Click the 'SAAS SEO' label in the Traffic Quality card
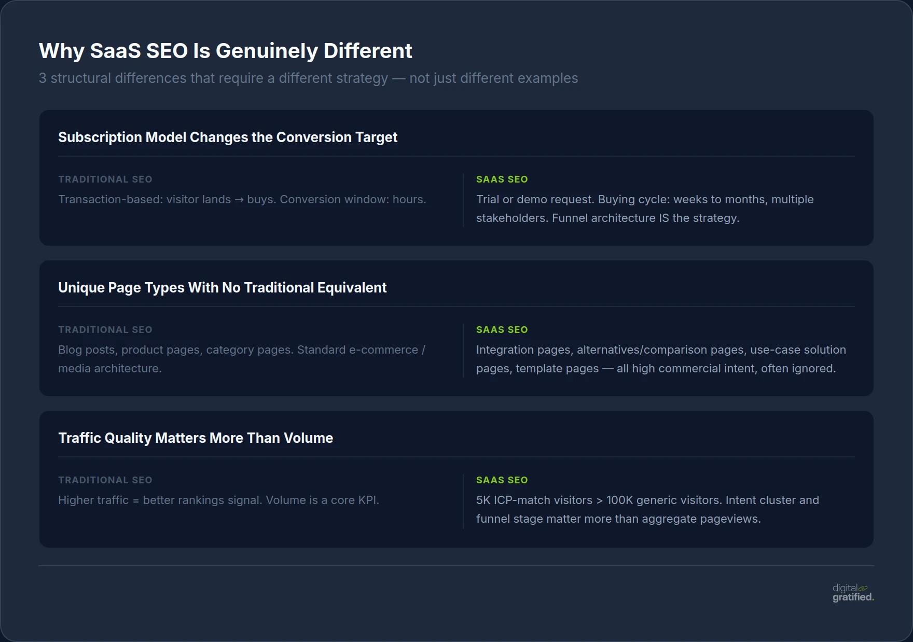The width and height of the screenshot is (913, 642). [x=502, y=480]
